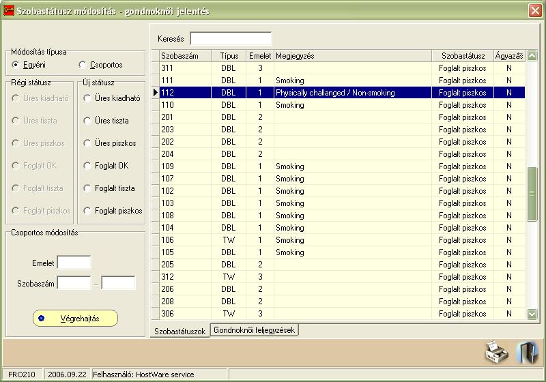
Task: Select room 110 row
Action: [x=342, y=105]
